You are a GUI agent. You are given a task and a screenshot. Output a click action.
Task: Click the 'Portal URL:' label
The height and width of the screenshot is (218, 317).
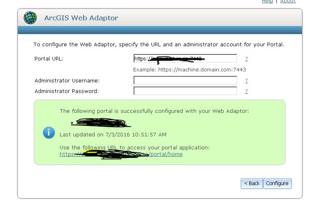(x=49, y=59)
